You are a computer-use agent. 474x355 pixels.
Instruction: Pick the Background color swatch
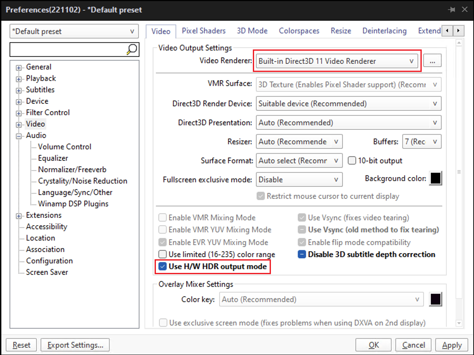(435, 178)
